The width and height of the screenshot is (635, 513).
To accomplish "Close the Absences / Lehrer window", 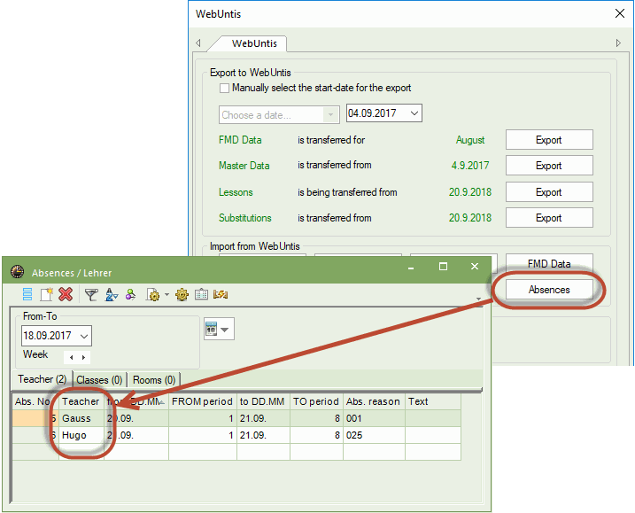I will tap(475, 267).
